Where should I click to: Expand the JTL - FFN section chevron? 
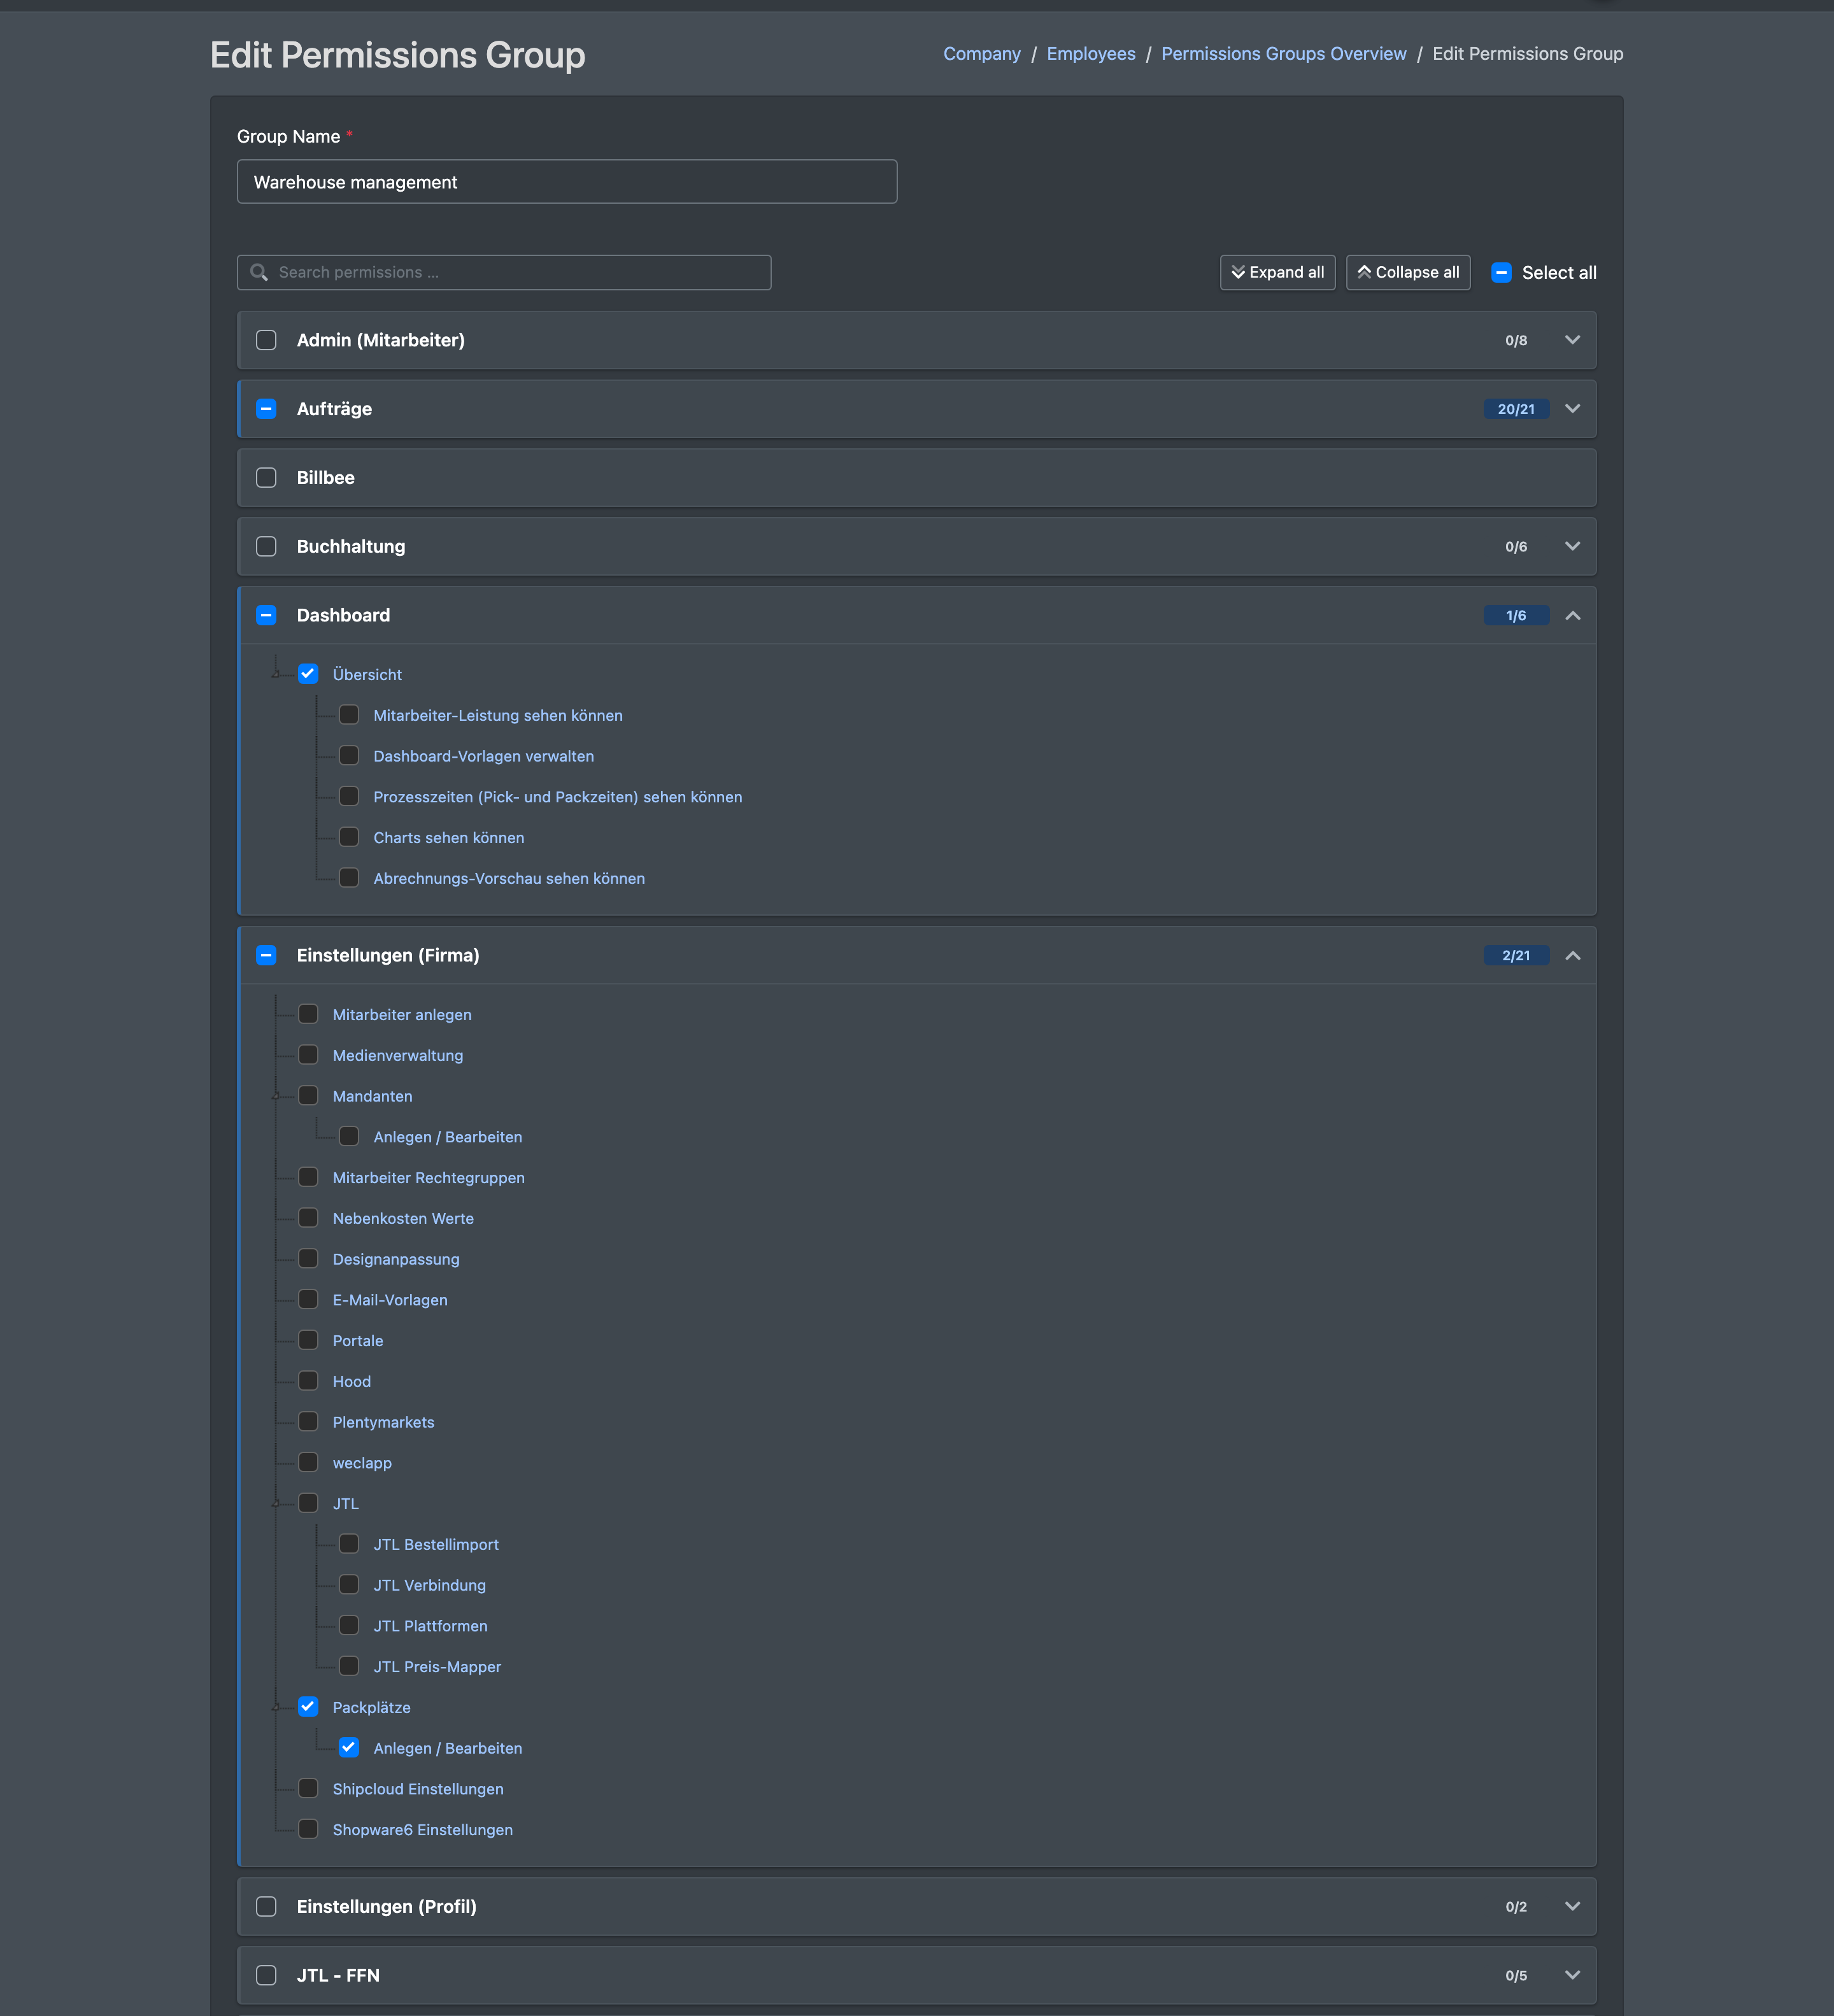pos(1572,1975)
